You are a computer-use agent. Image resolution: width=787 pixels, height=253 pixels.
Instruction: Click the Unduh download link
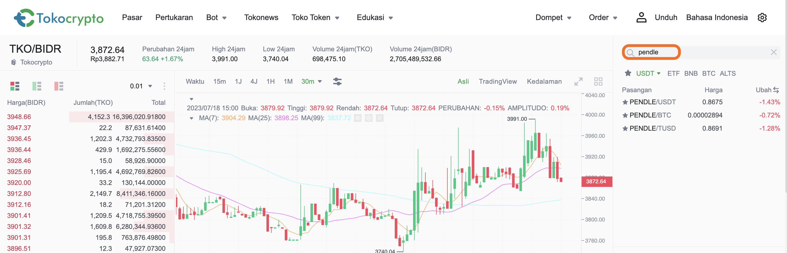pos(666,18)
